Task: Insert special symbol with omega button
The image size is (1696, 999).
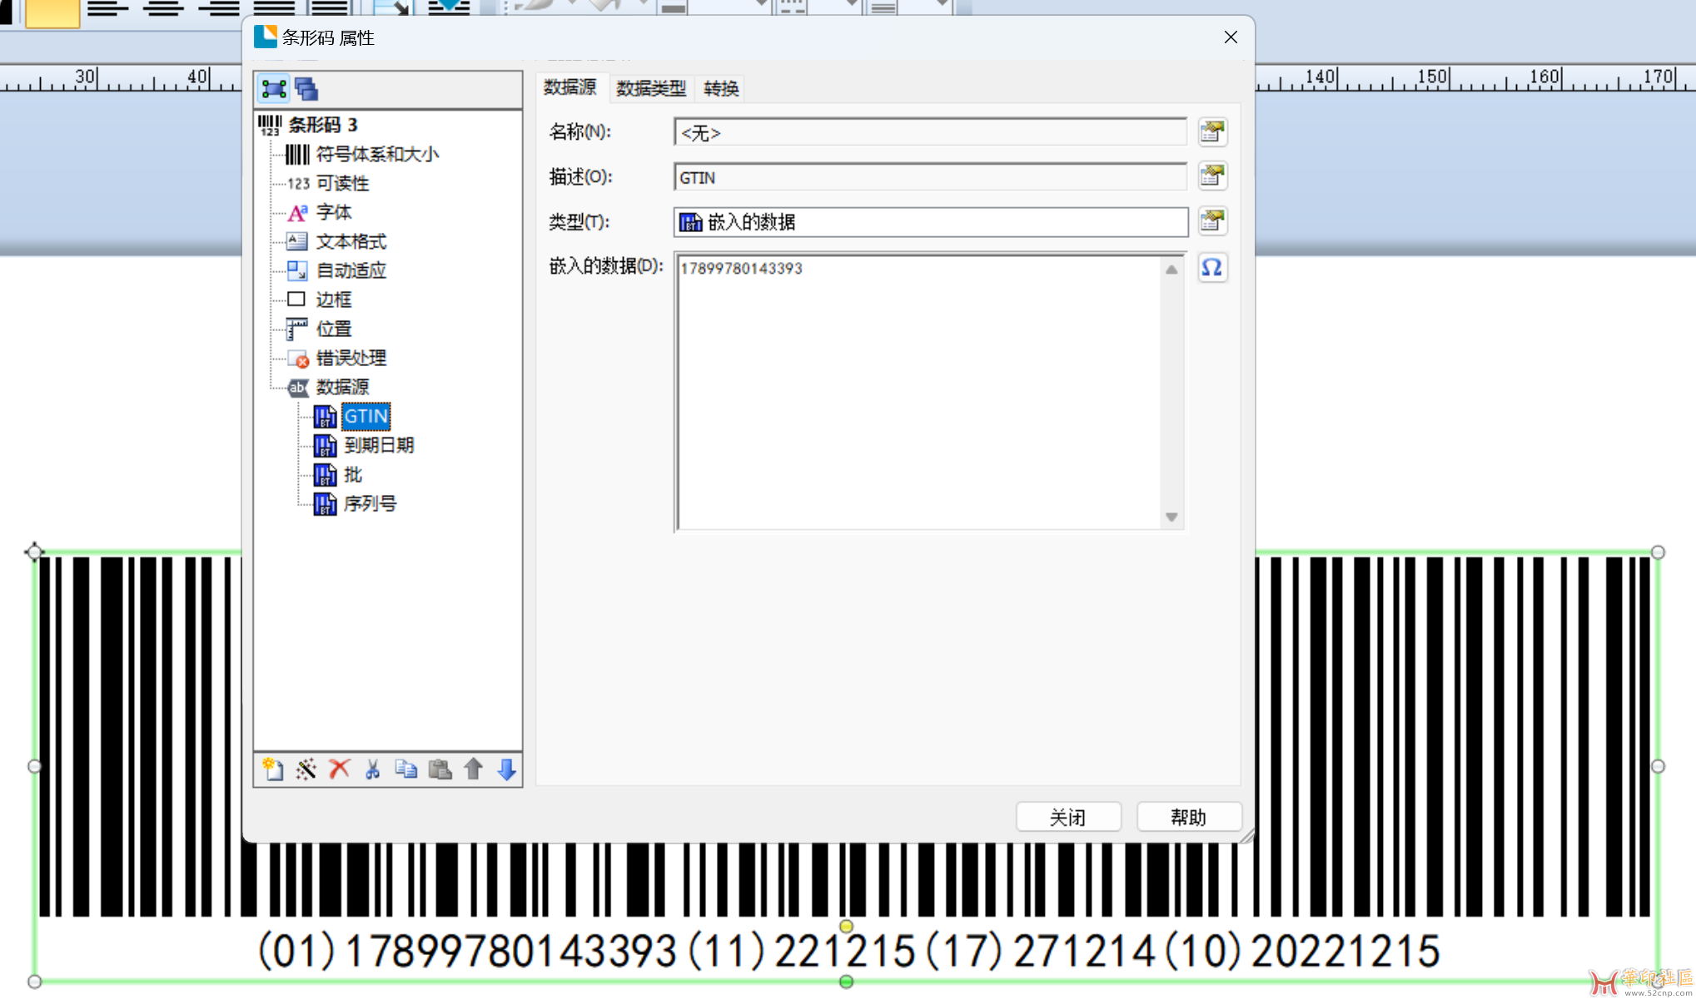Action: point(1211,268)
